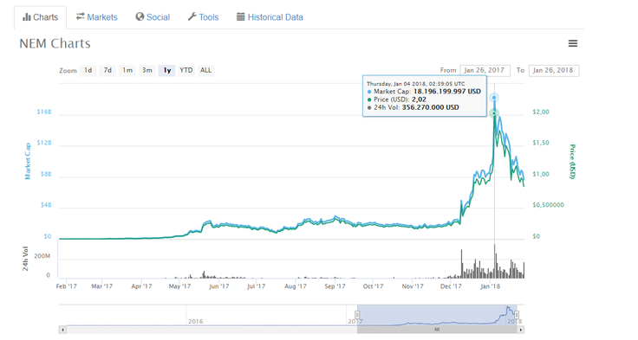Viewport: 638px width, 340px height.
Task: Click the bar chart icon on the Charts tab
Action: [x=27, y=17]
